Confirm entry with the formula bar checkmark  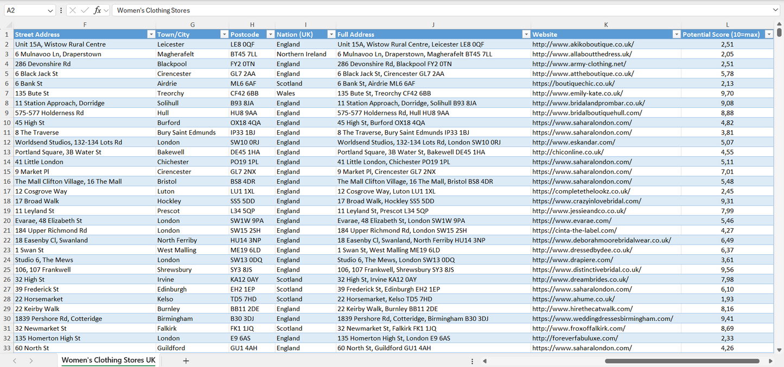pos(85,10)
